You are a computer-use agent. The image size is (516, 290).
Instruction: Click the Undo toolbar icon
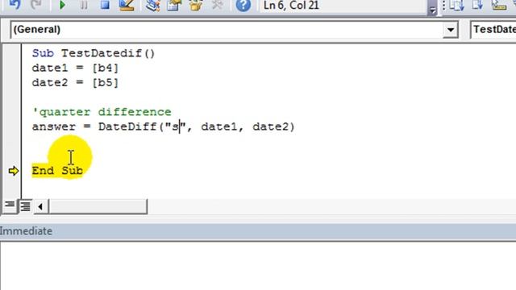coord(15,5)
